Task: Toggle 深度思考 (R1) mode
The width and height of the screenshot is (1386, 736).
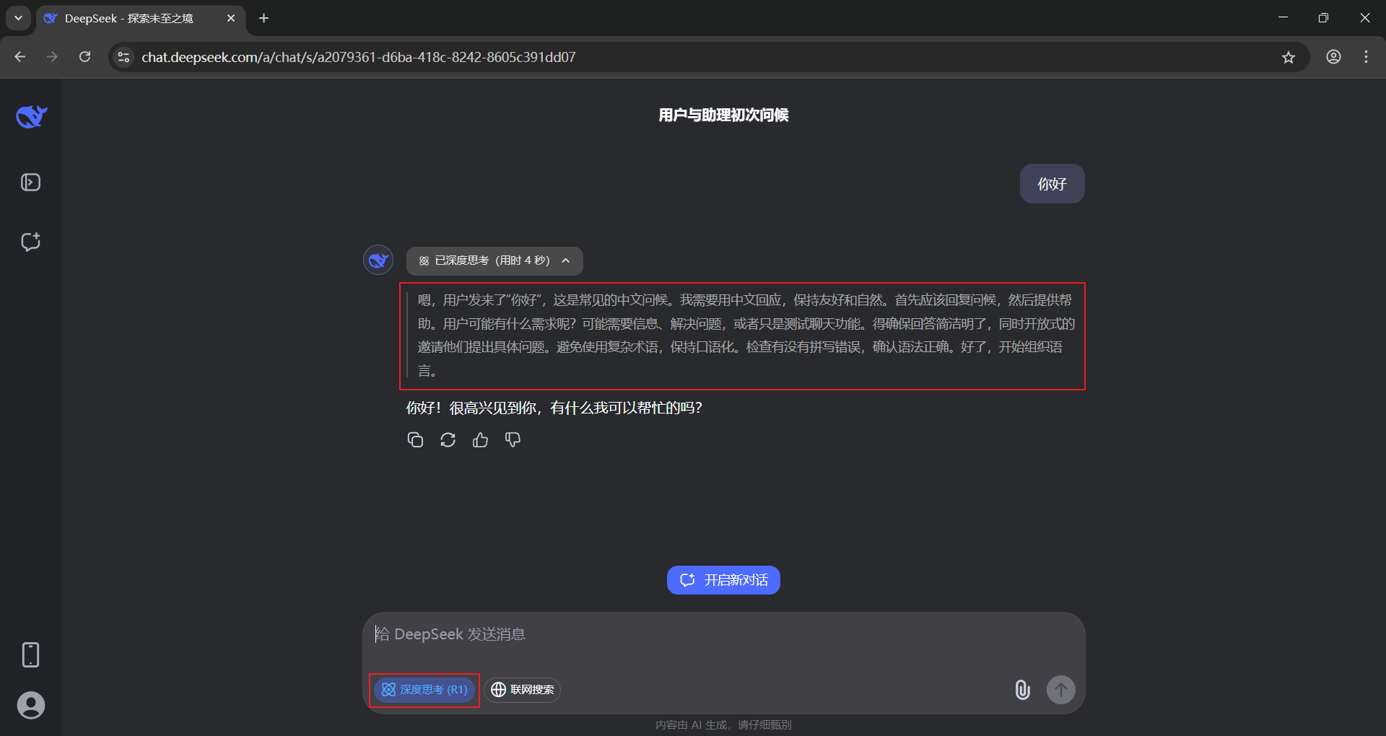Action: (x=424, y=690)
